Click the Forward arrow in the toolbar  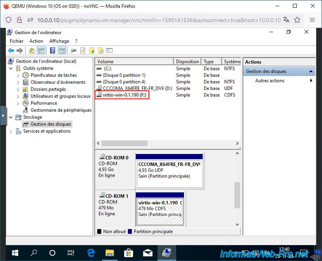coord(20,50)
